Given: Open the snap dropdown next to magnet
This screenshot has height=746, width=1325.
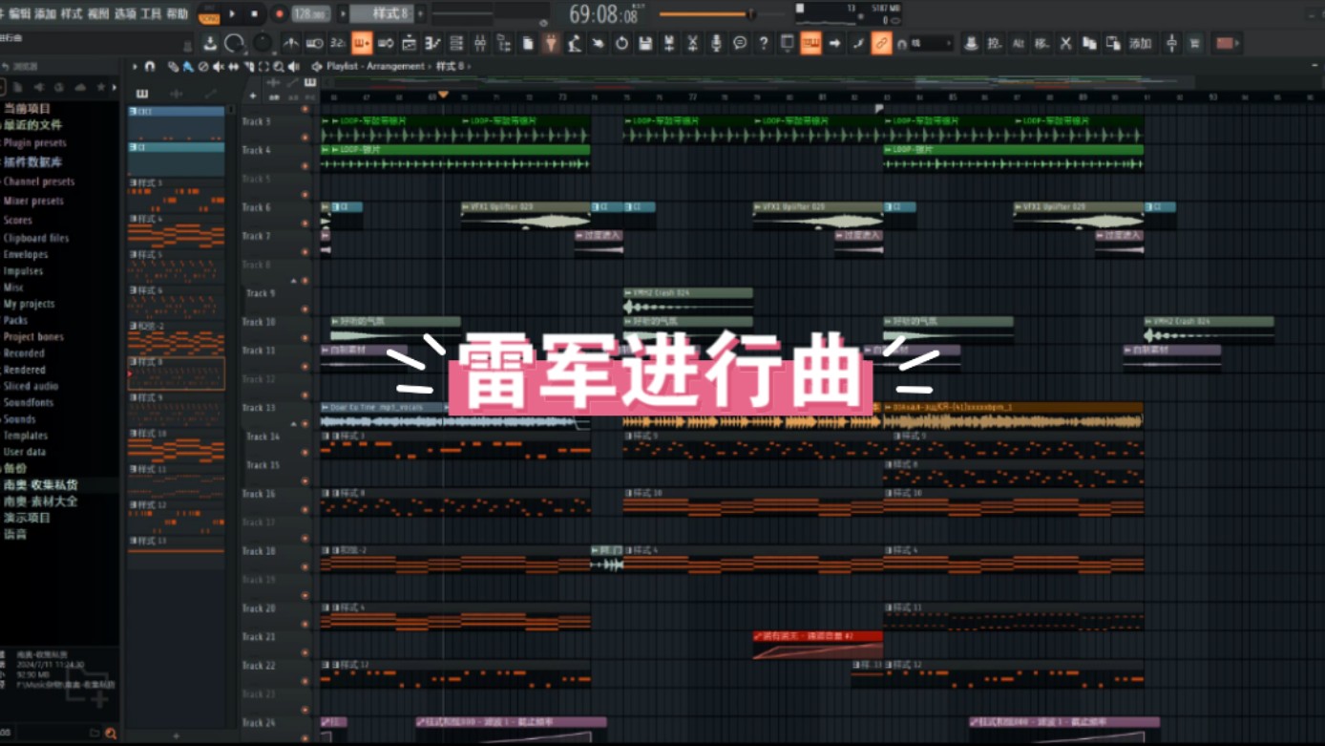Looking at the screenshot, I should click(x=931, y=43).
